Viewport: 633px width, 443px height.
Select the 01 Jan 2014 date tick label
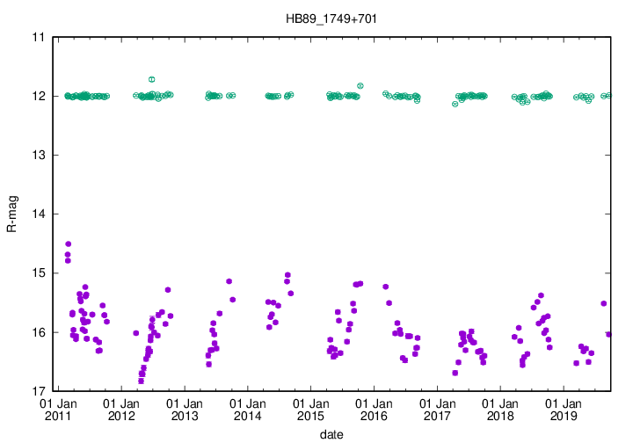click(247, 410)
